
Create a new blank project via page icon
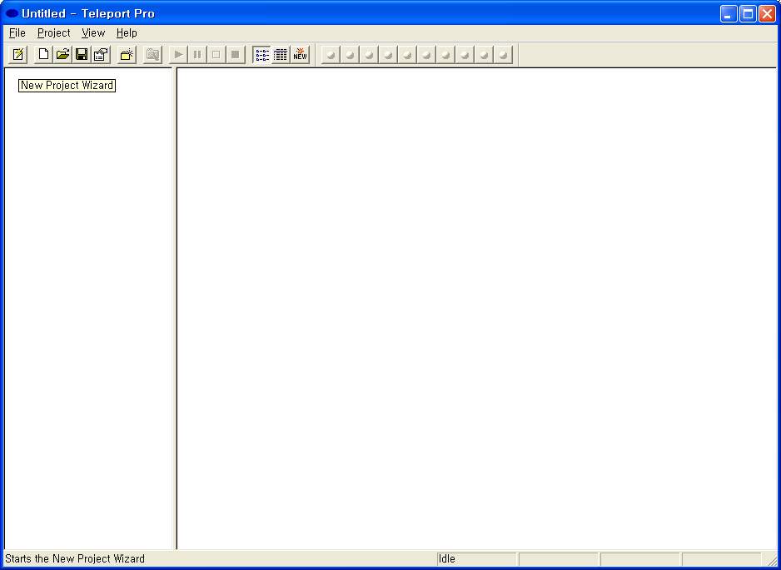(x=43, y=55)
